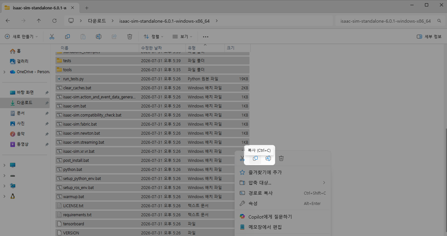Viewport: 447px width, 236px height.
Task: Click the isaac-sim-standalone breadcrumb in the address bar
Action: pyautogui.click(x=164, y=21)
